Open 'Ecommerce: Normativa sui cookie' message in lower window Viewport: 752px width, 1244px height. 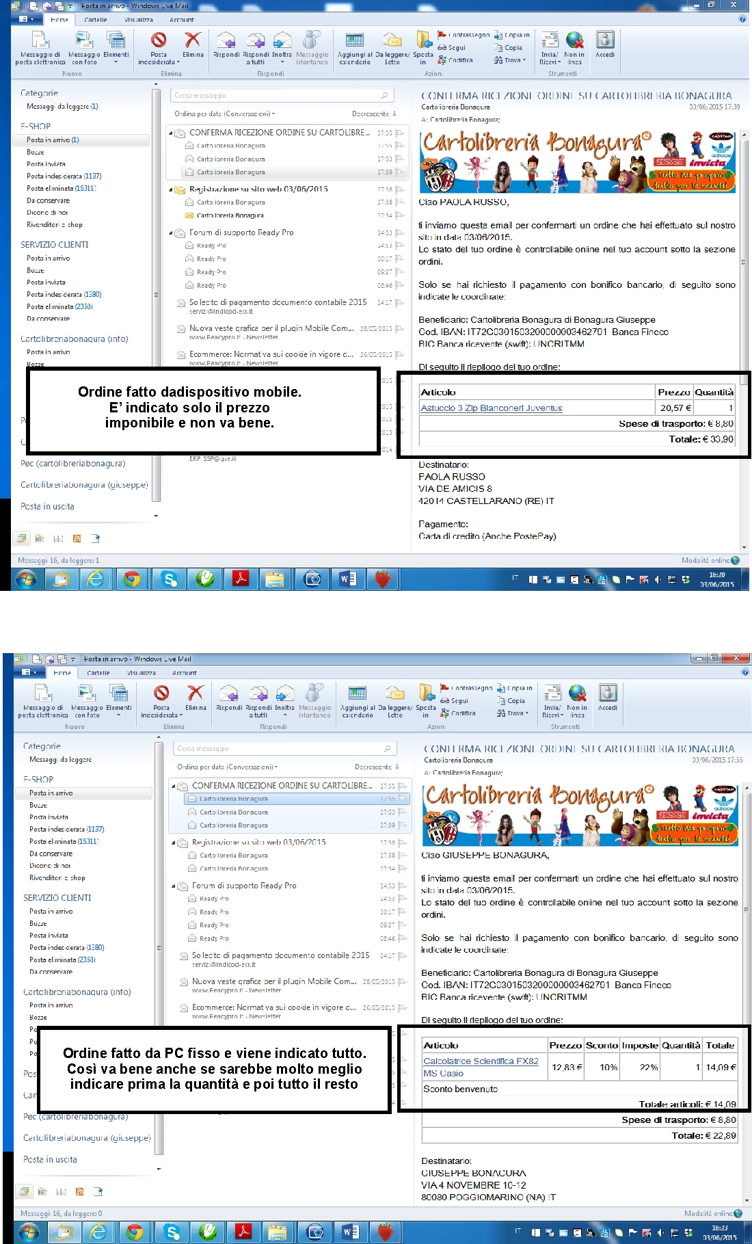coord(290,1011)
